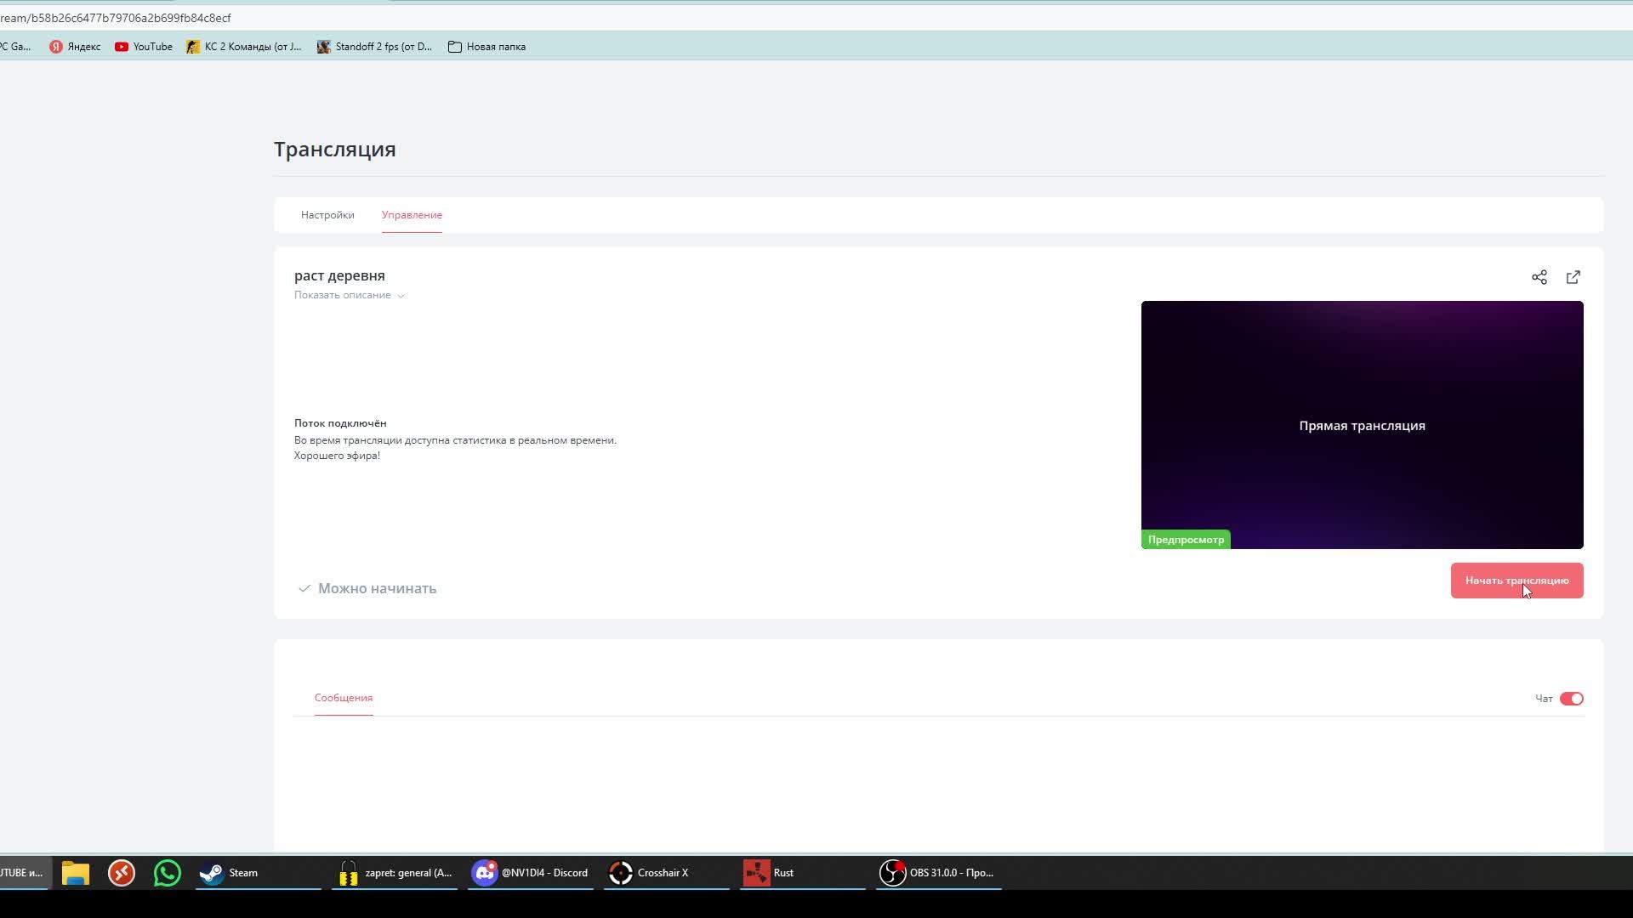The height and width of the screenshot is (918, 1633).
Task: Open WhatsApp from the taskbar
Action: click(x=168, y=873)
